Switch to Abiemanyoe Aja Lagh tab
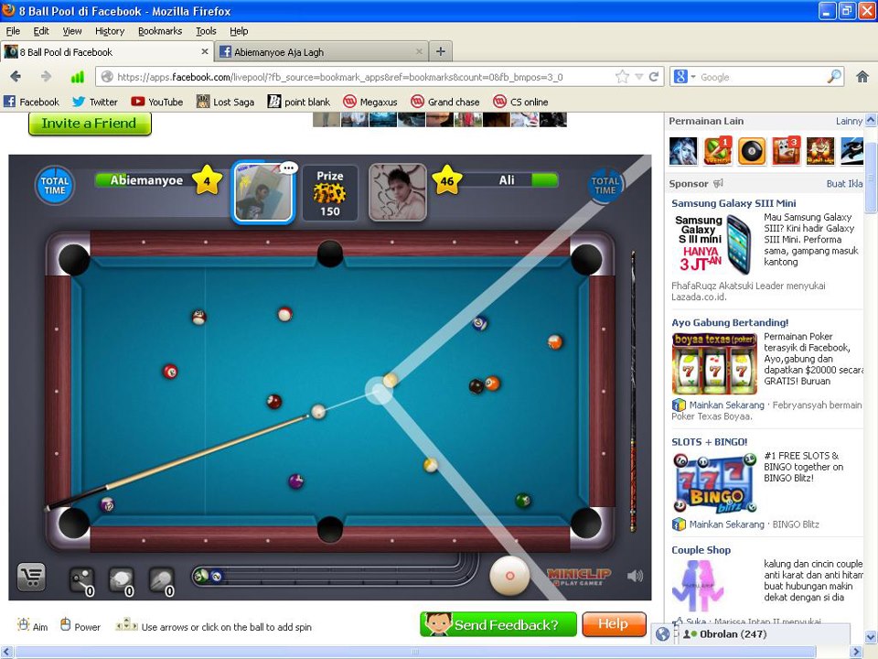Screen dimensions: 878x659 321,52
